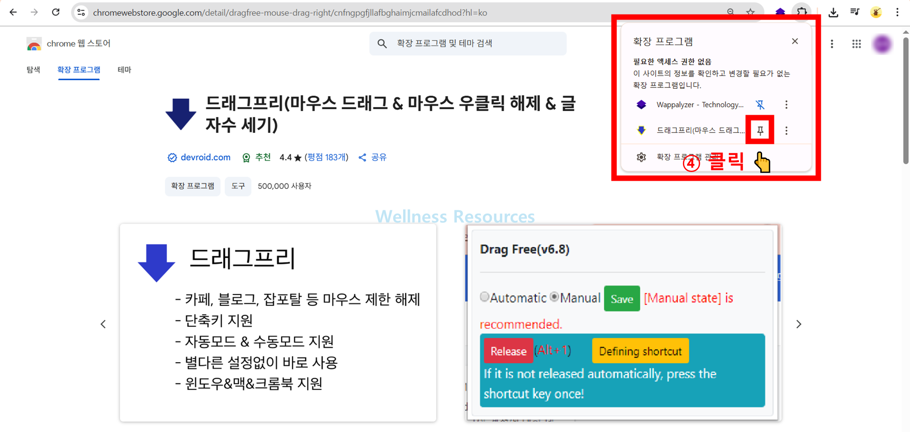Click the 드래그프리 extension title heading

click(390, 114)
